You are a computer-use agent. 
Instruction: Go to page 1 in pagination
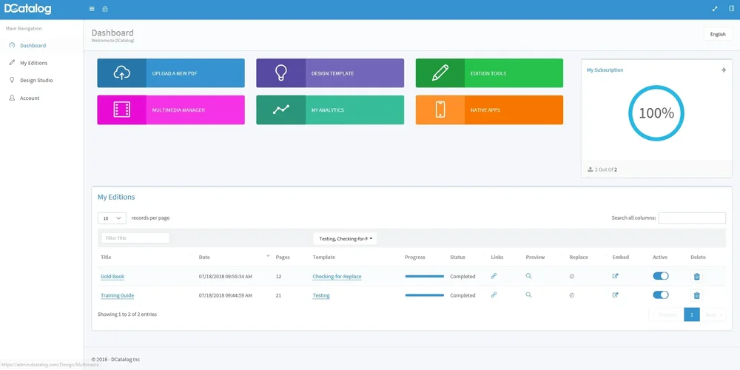(x=692, y=314)
